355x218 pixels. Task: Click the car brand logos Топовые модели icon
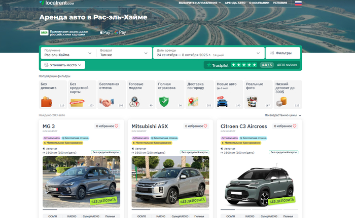tap(134, 102)
